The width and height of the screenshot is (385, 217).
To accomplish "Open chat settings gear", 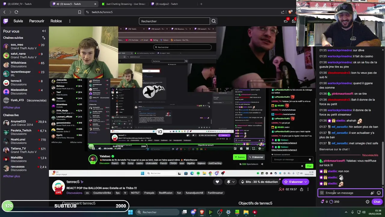I will click(367, 202).
